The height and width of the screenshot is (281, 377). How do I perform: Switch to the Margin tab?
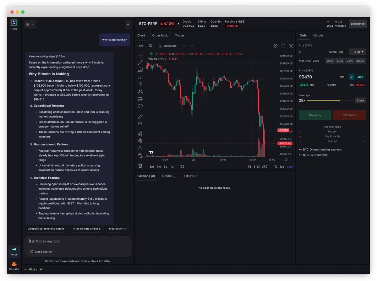point(318,35)
